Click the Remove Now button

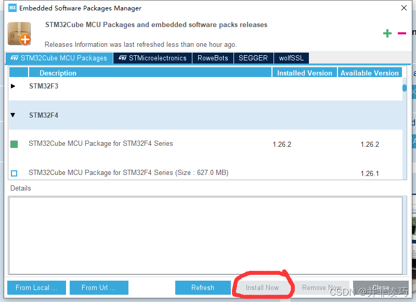(x=322, y=287)
